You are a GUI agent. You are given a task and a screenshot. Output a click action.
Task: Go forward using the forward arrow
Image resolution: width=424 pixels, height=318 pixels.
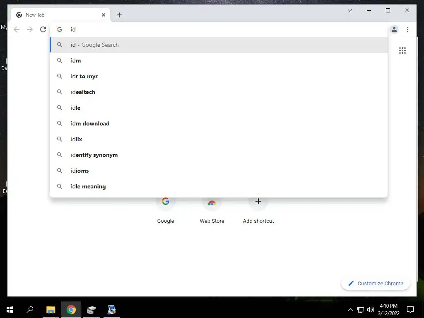(30, 29)
